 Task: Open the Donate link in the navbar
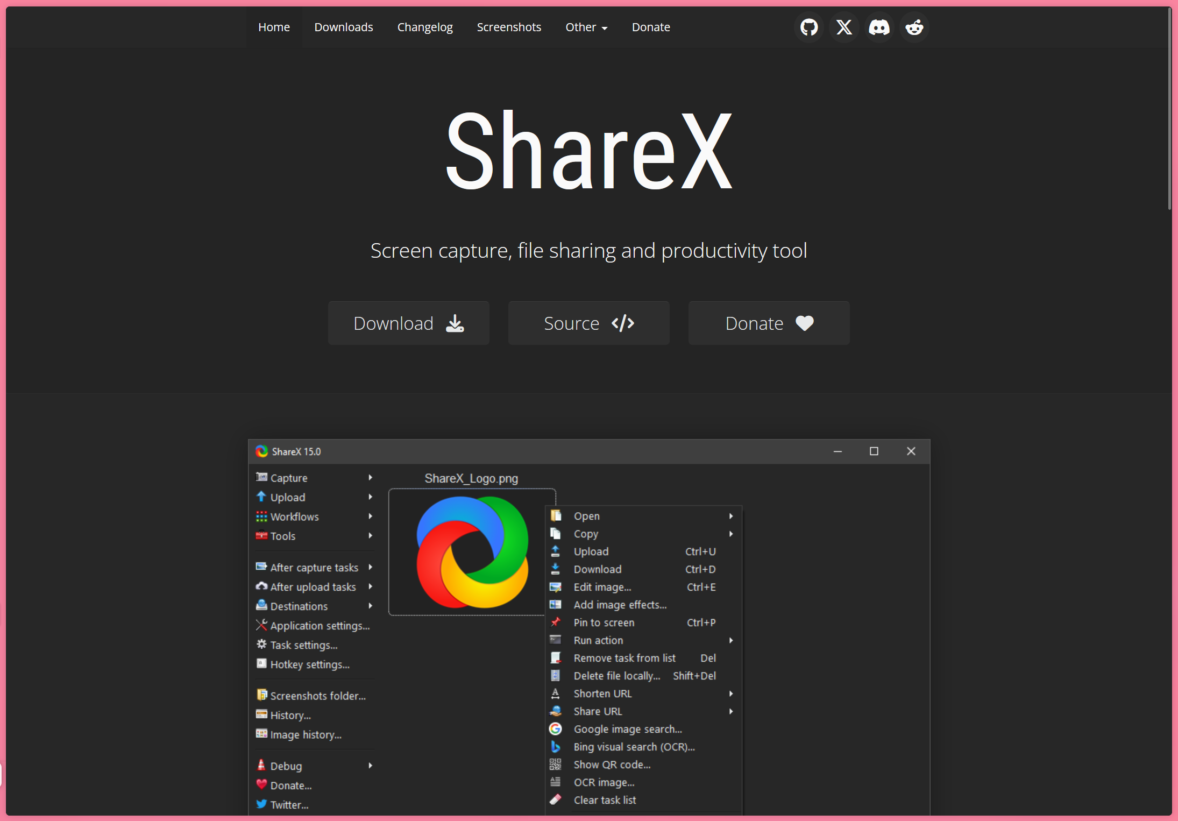click(651, 27)
